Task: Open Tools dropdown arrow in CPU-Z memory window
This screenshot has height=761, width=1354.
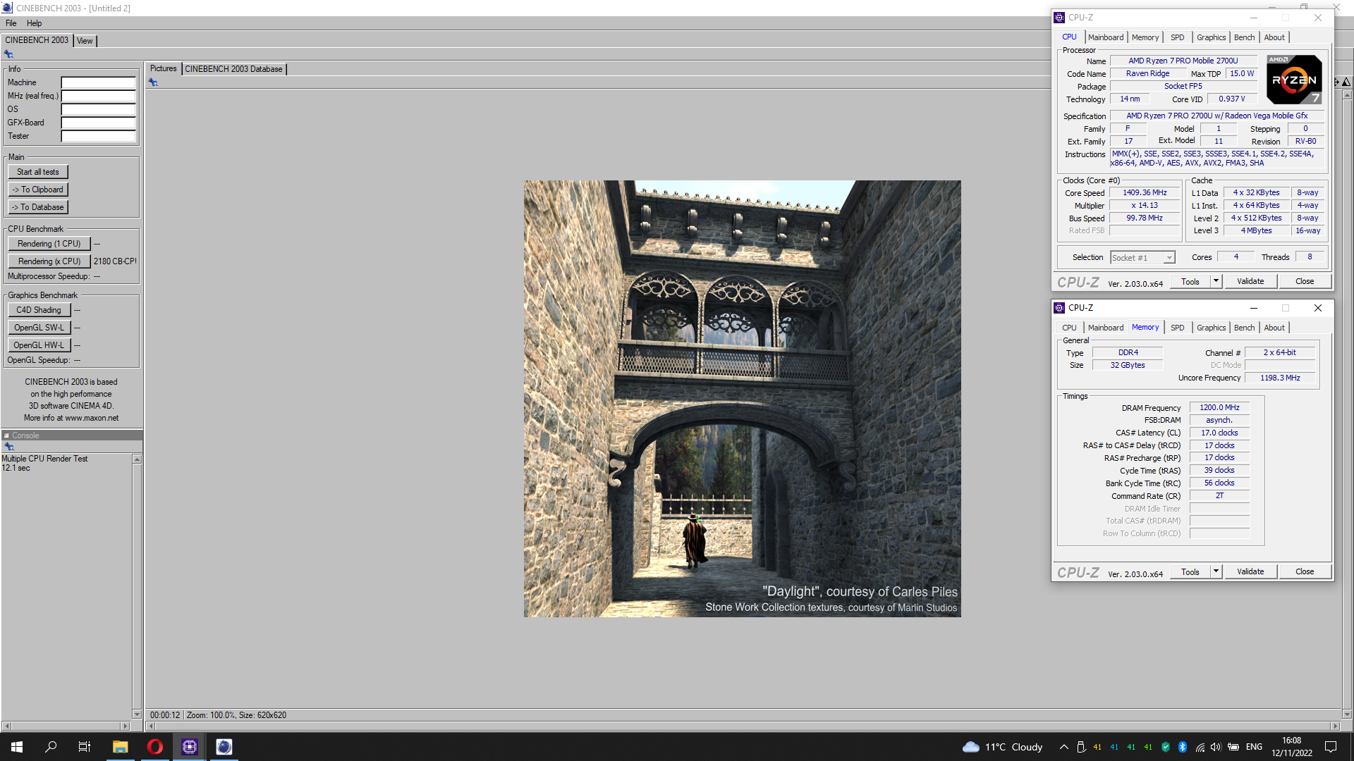Action: (1216, 571)
